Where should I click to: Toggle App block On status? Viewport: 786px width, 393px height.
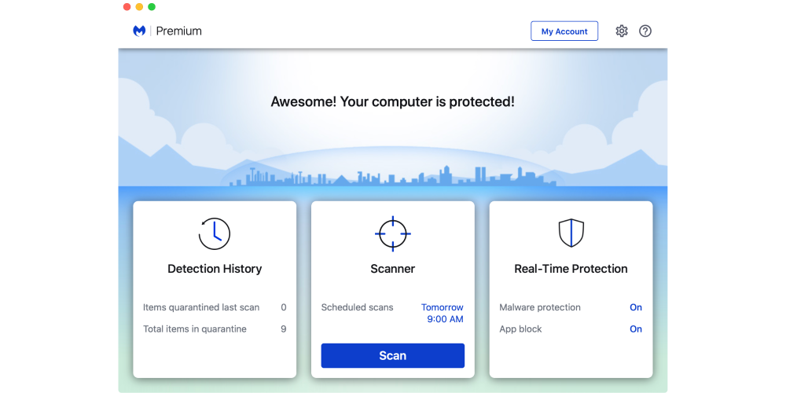coord(636,329)
